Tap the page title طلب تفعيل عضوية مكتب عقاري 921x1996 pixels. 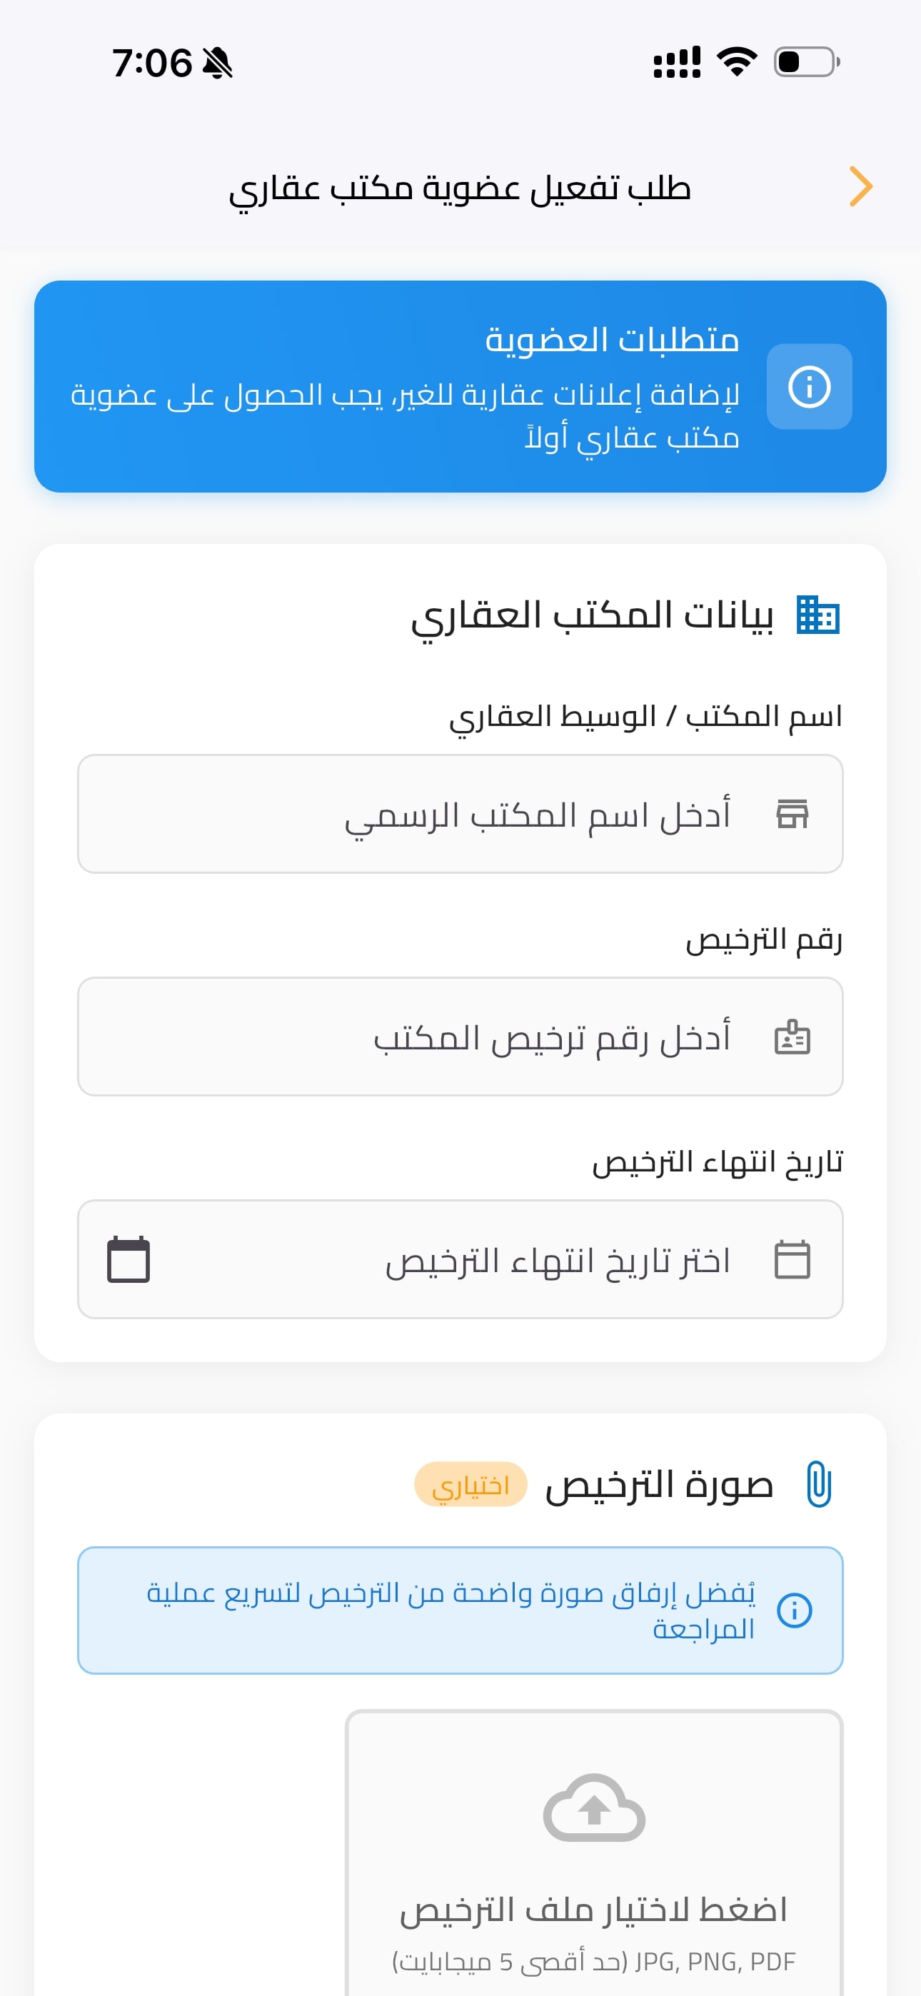(460, 188)
